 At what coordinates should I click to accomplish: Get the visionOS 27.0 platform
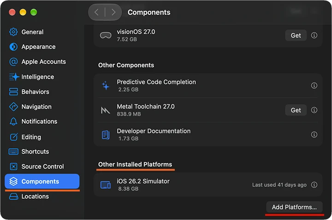pyautogui.click(x=296, y=35)
